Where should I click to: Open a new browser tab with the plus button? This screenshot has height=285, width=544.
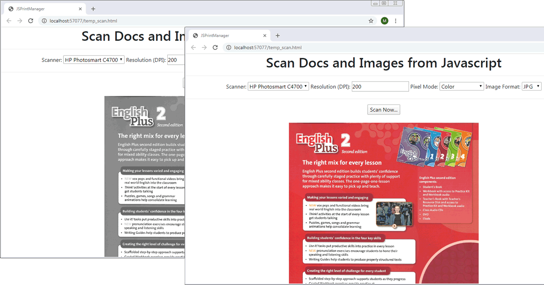(x=277, y=35)
